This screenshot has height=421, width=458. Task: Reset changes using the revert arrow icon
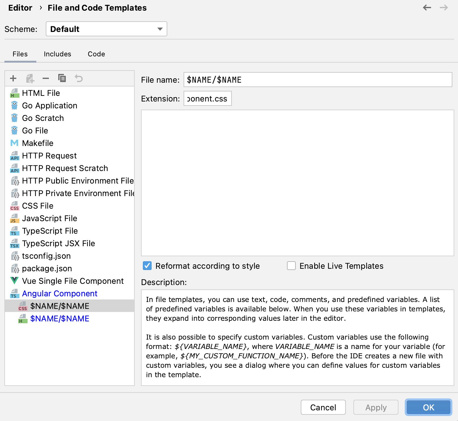pos(78,78)
